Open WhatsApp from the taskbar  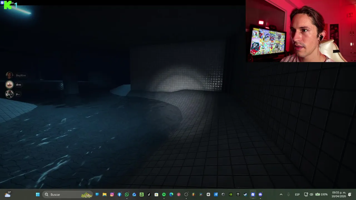(127, 194)
